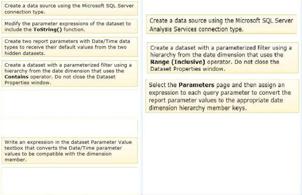Click the empty answer area below the Parameters page box

click(x=222, y=153)
